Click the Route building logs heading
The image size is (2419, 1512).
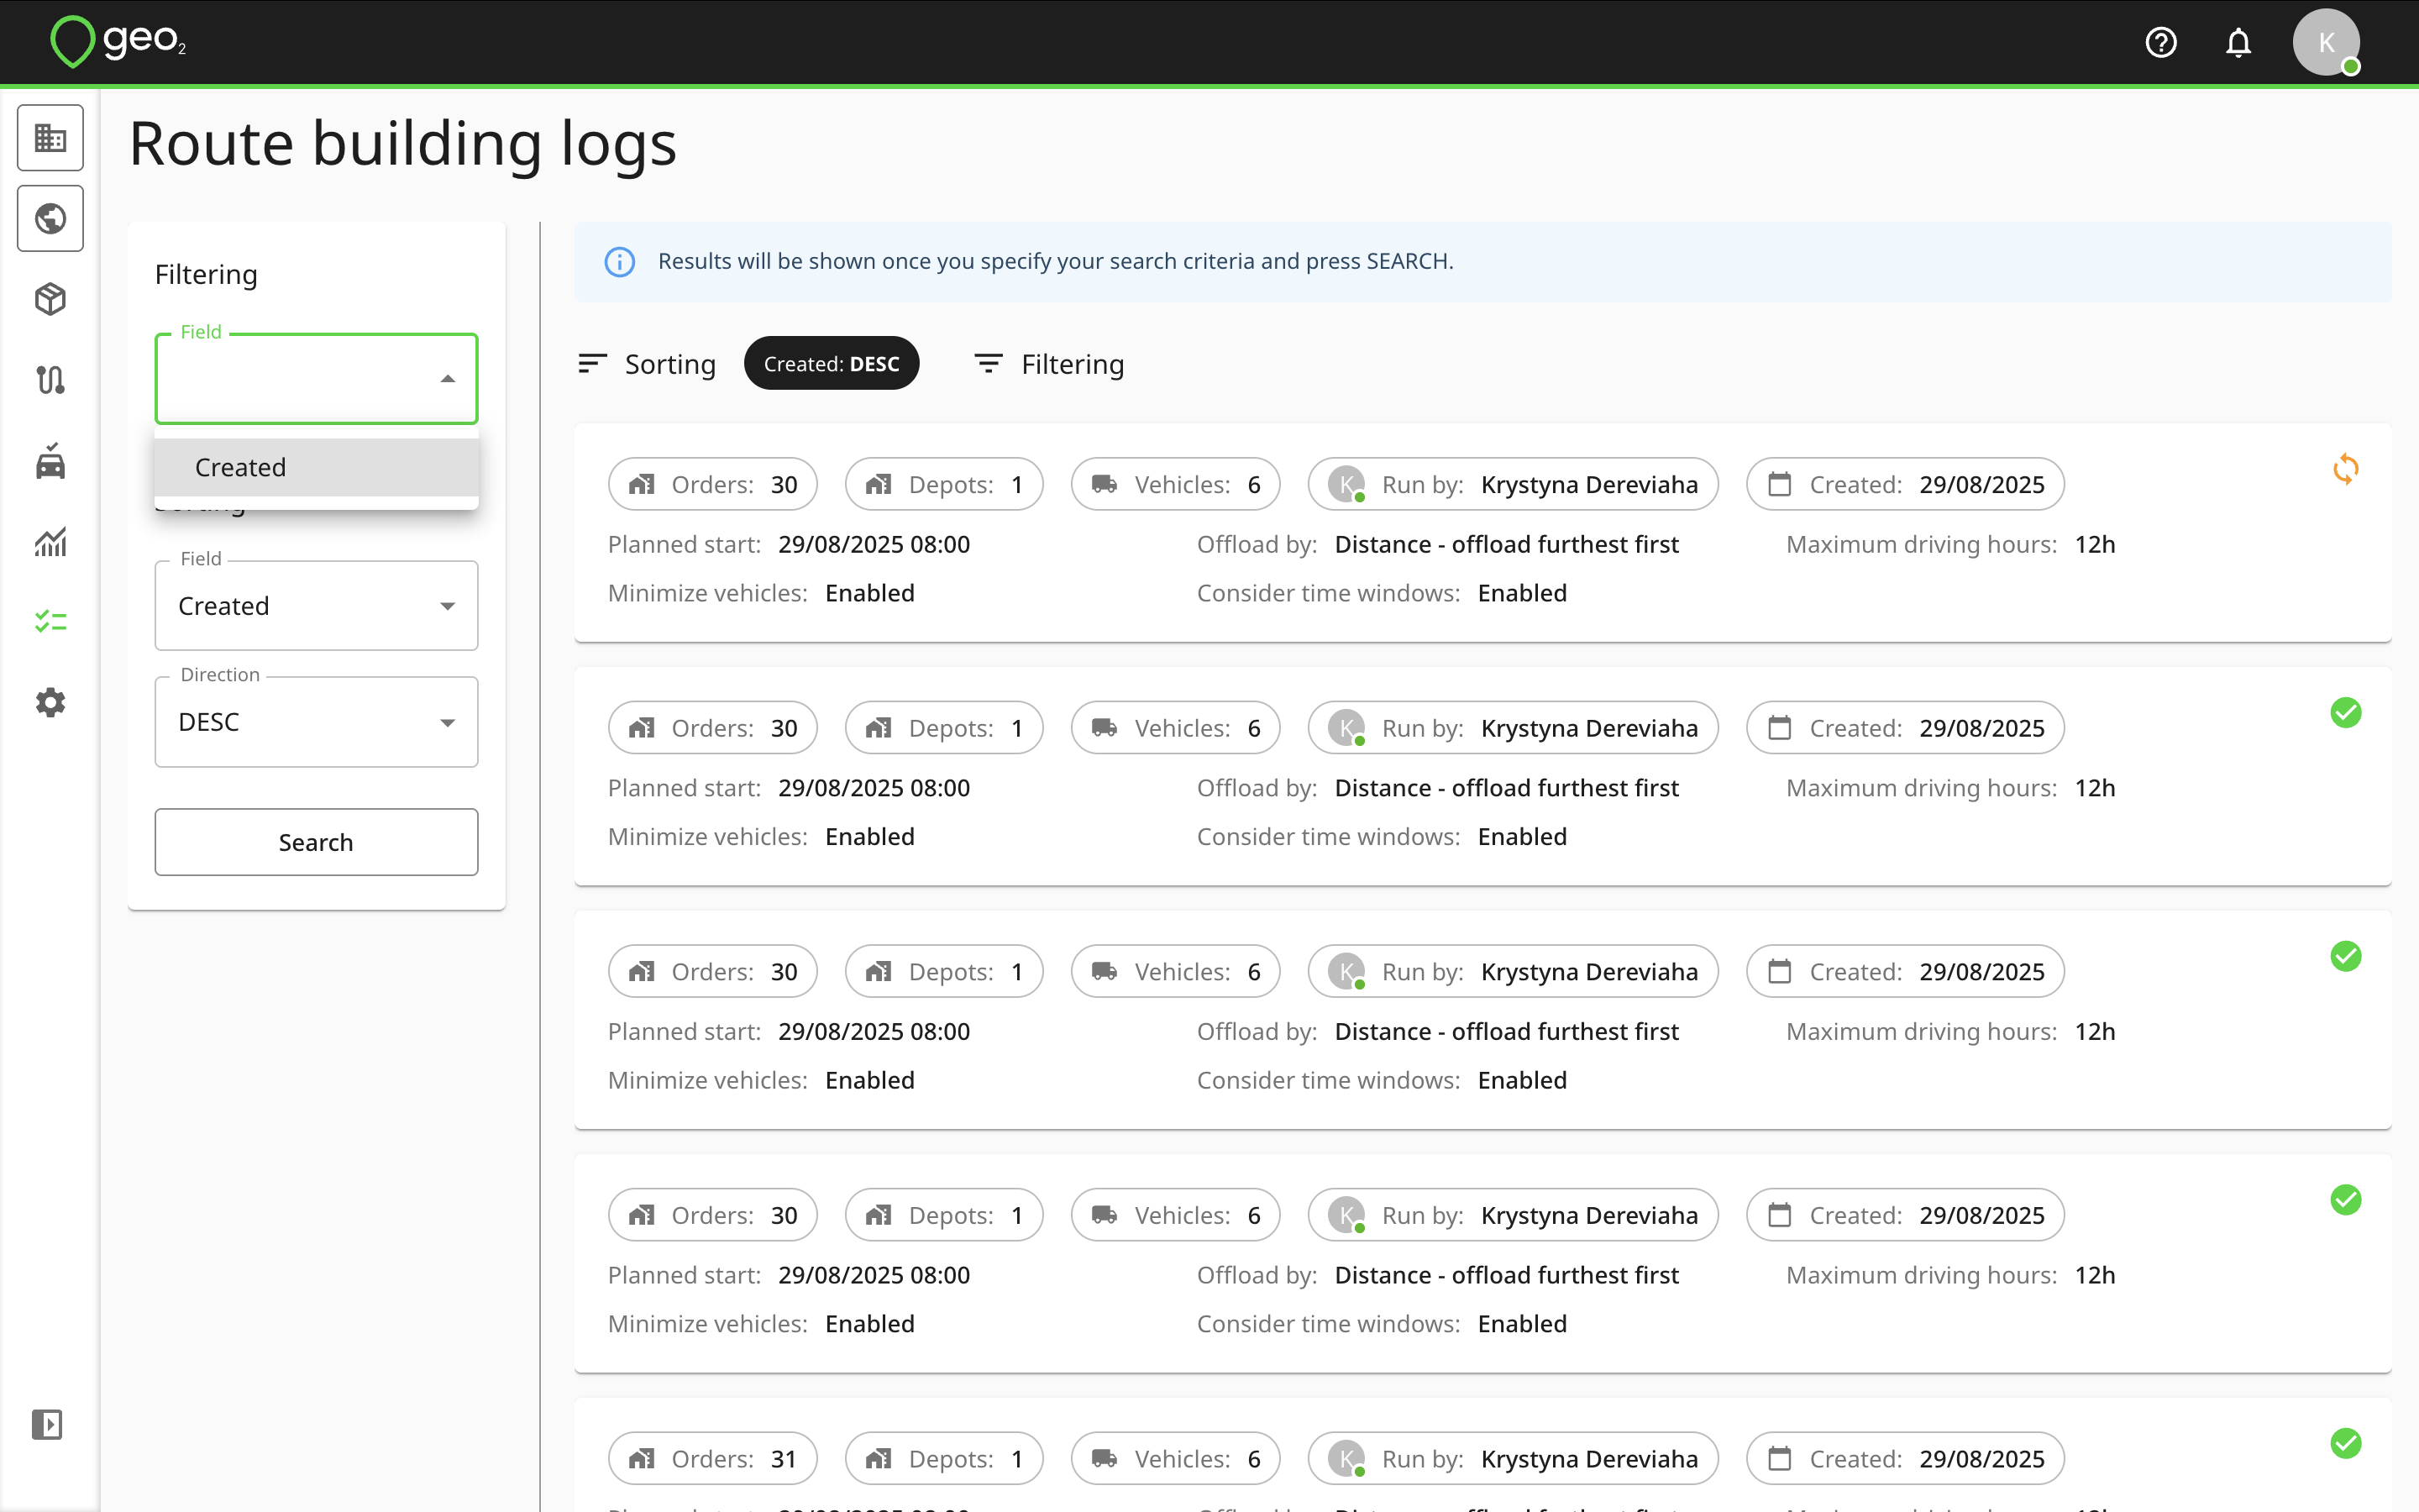click(403, 143)
